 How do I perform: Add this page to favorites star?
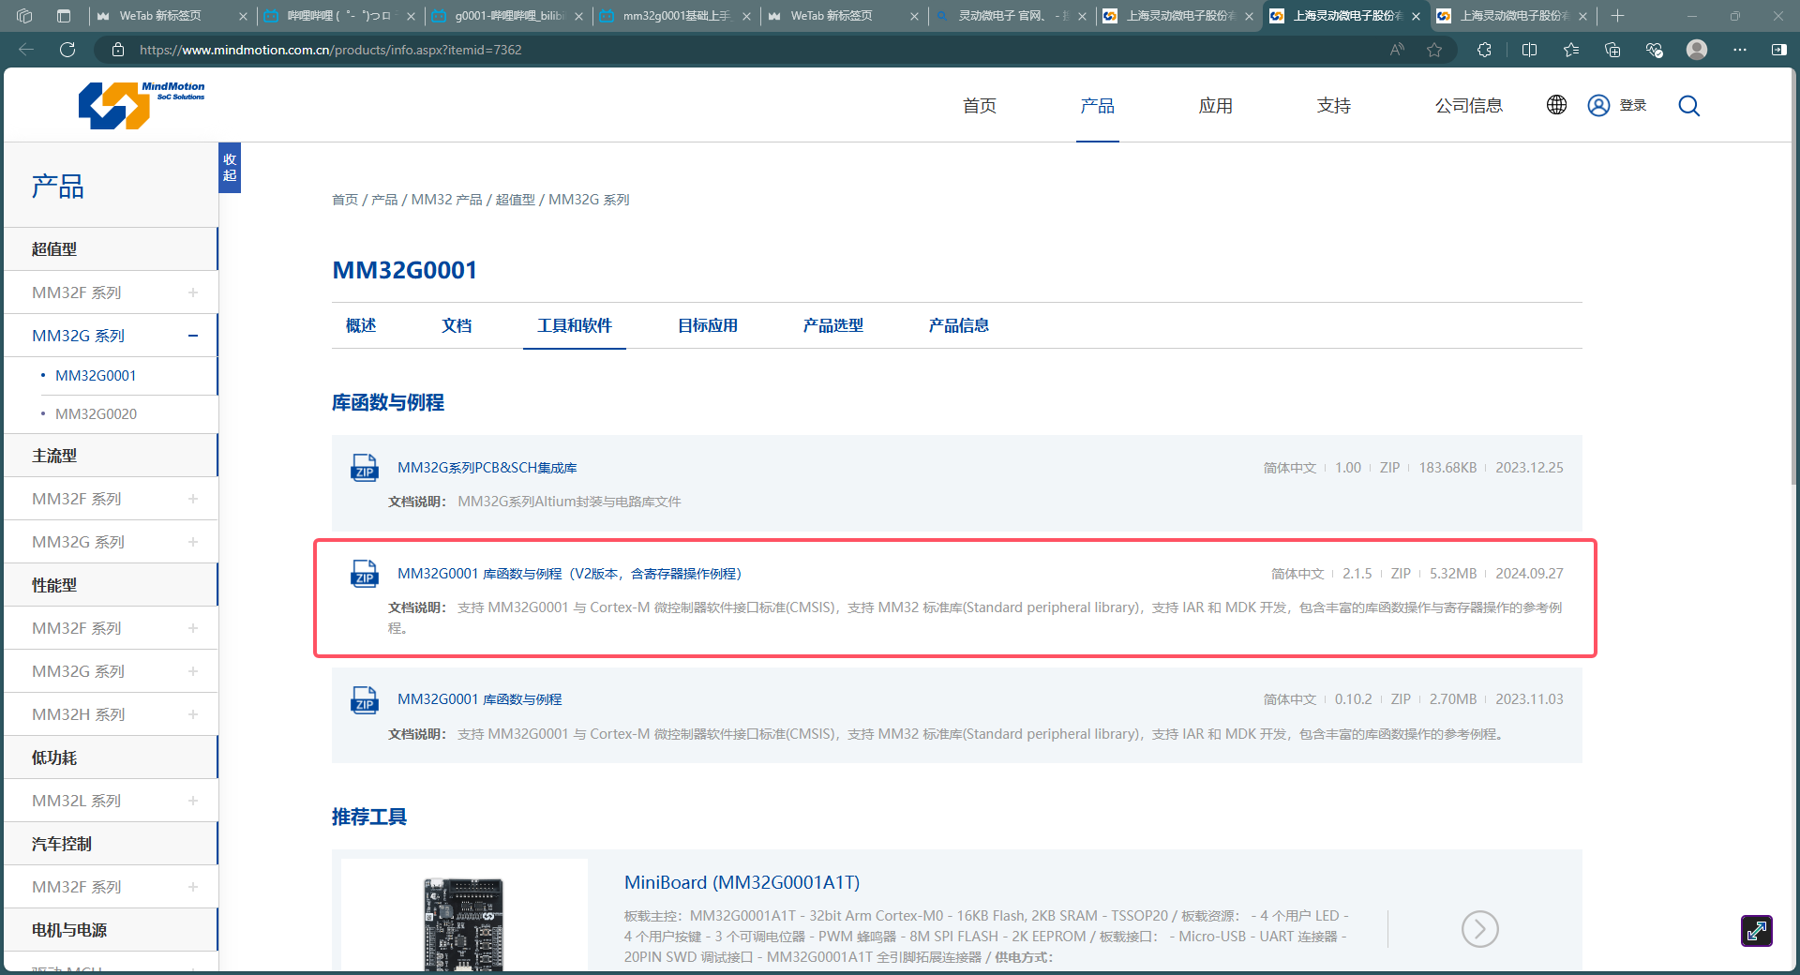click(x=1434, y=50)
